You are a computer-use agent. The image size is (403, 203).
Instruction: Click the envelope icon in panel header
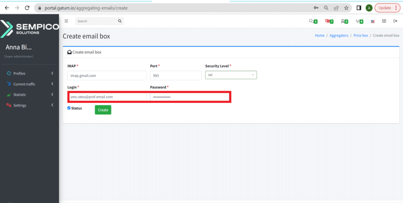point(69,52)
